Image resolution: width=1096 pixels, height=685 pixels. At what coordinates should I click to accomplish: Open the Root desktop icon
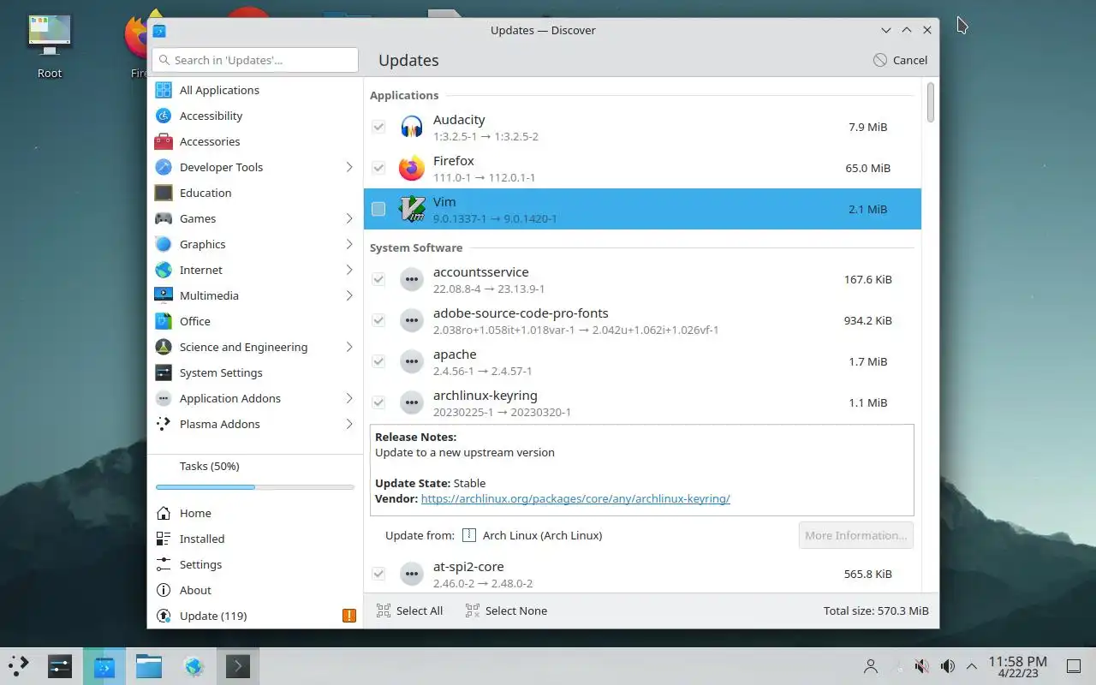[x=50, y=47]
